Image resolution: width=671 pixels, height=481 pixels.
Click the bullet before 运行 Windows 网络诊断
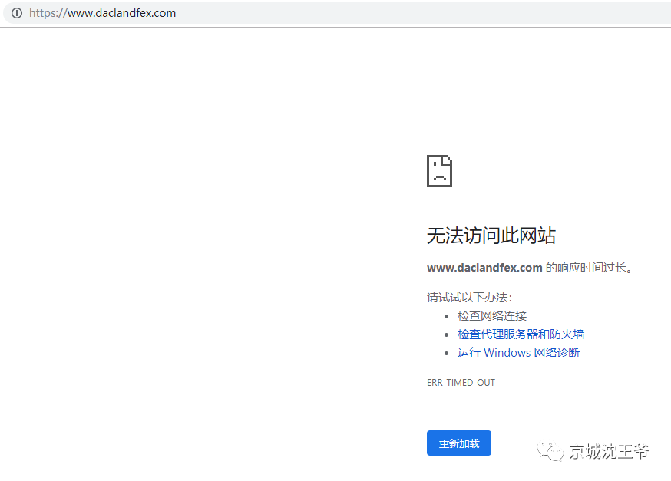tap(447, 353)
